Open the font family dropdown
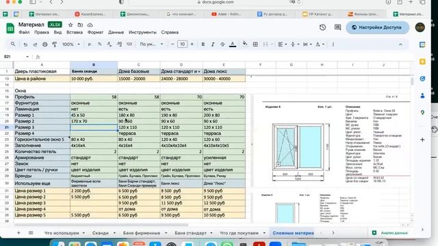This screenshot has height=246, width=438. [151, 44]
